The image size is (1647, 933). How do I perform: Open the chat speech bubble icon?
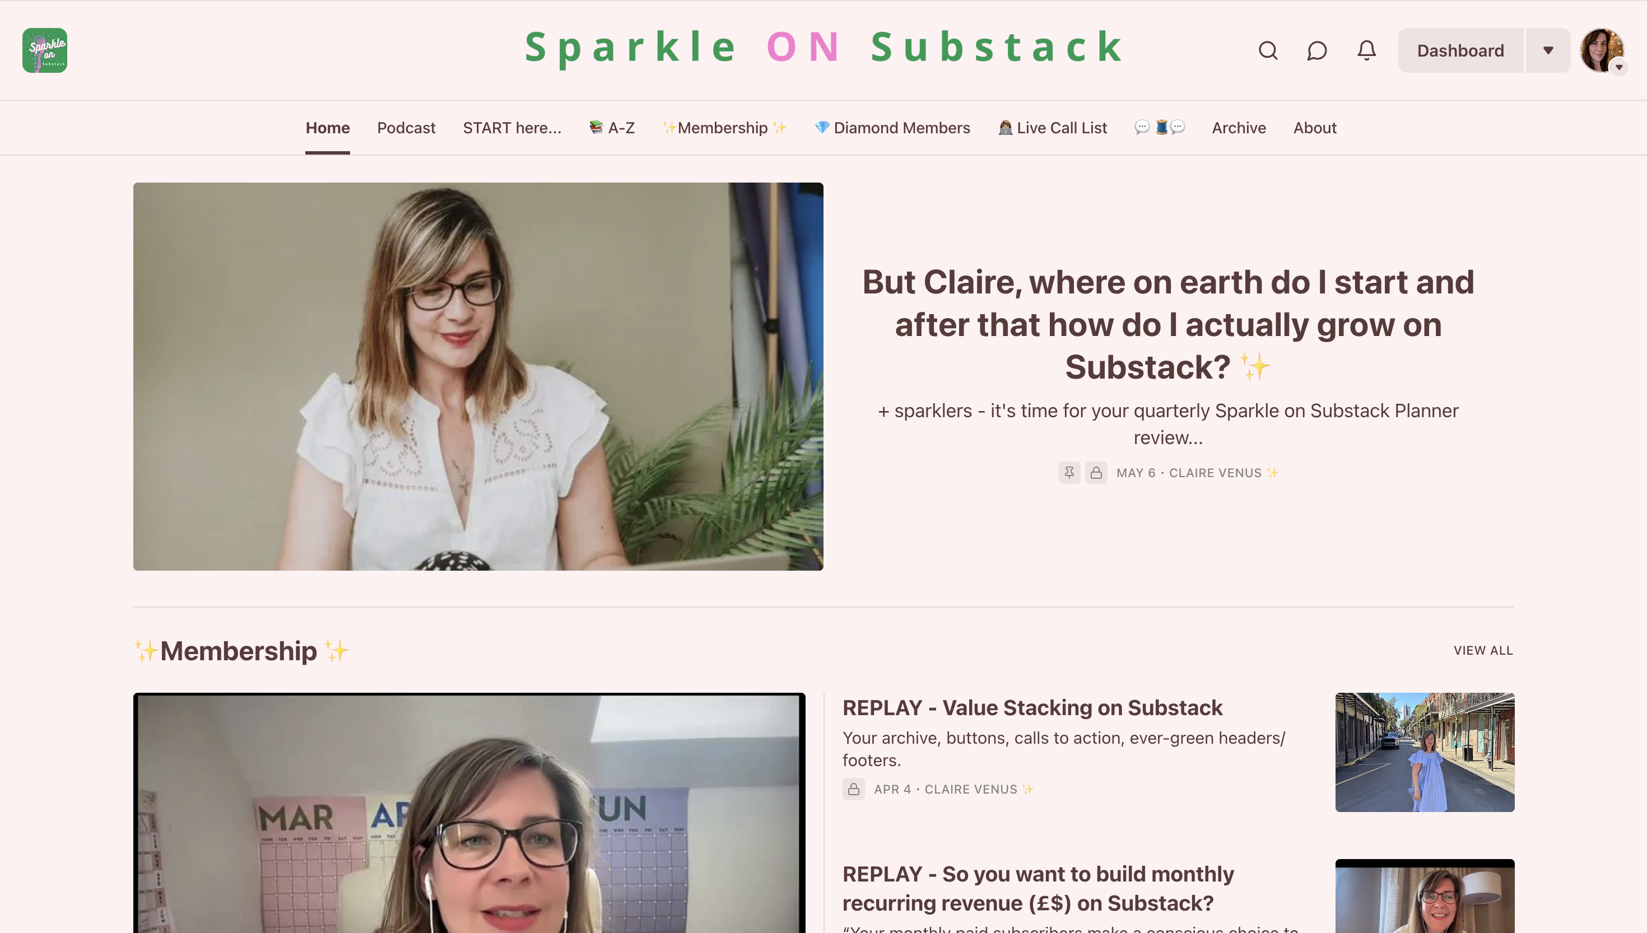pos(1317,50)
